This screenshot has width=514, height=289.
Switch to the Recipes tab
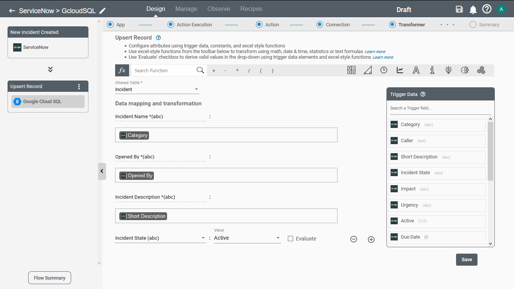251,9
